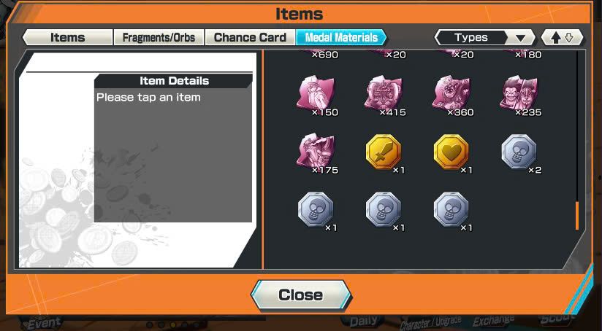Toggle sort order with the arrows button
This screenshot has width=602, height=331.
point(562,37)
